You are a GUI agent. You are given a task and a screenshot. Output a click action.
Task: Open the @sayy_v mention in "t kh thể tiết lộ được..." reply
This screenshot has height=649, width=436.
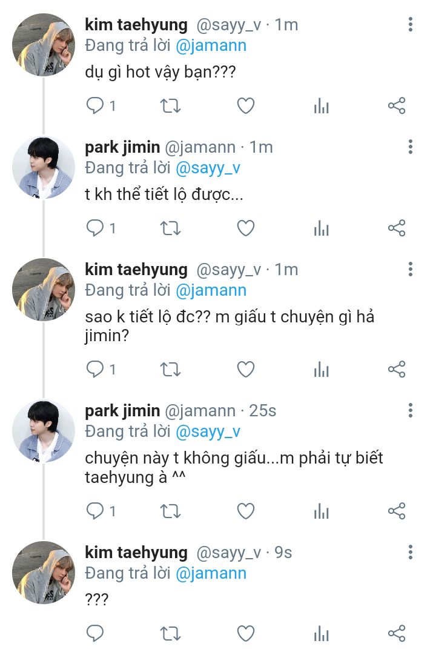click(208, 168)
